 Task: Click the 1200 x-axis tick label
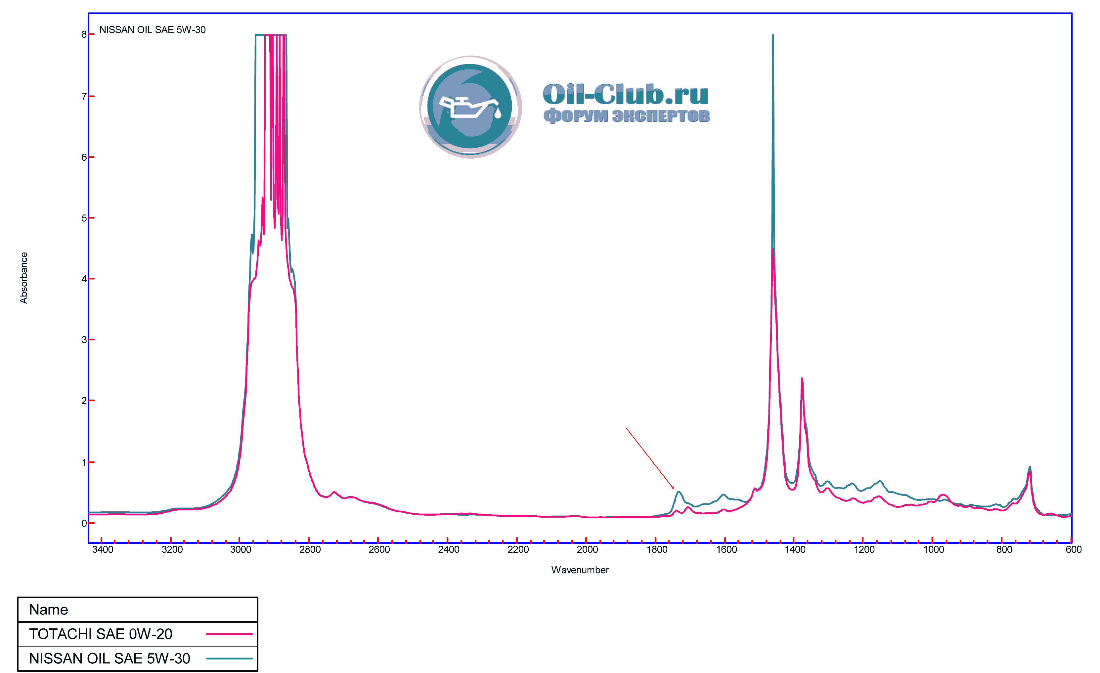tap(865, 549)
